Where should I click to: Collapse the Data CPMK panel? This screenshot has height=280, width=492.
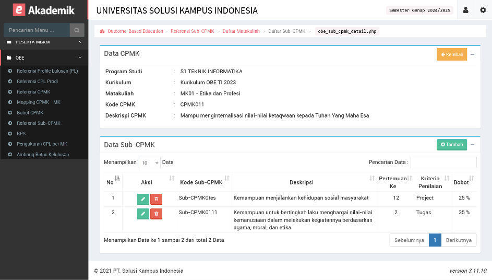point(472,54)
